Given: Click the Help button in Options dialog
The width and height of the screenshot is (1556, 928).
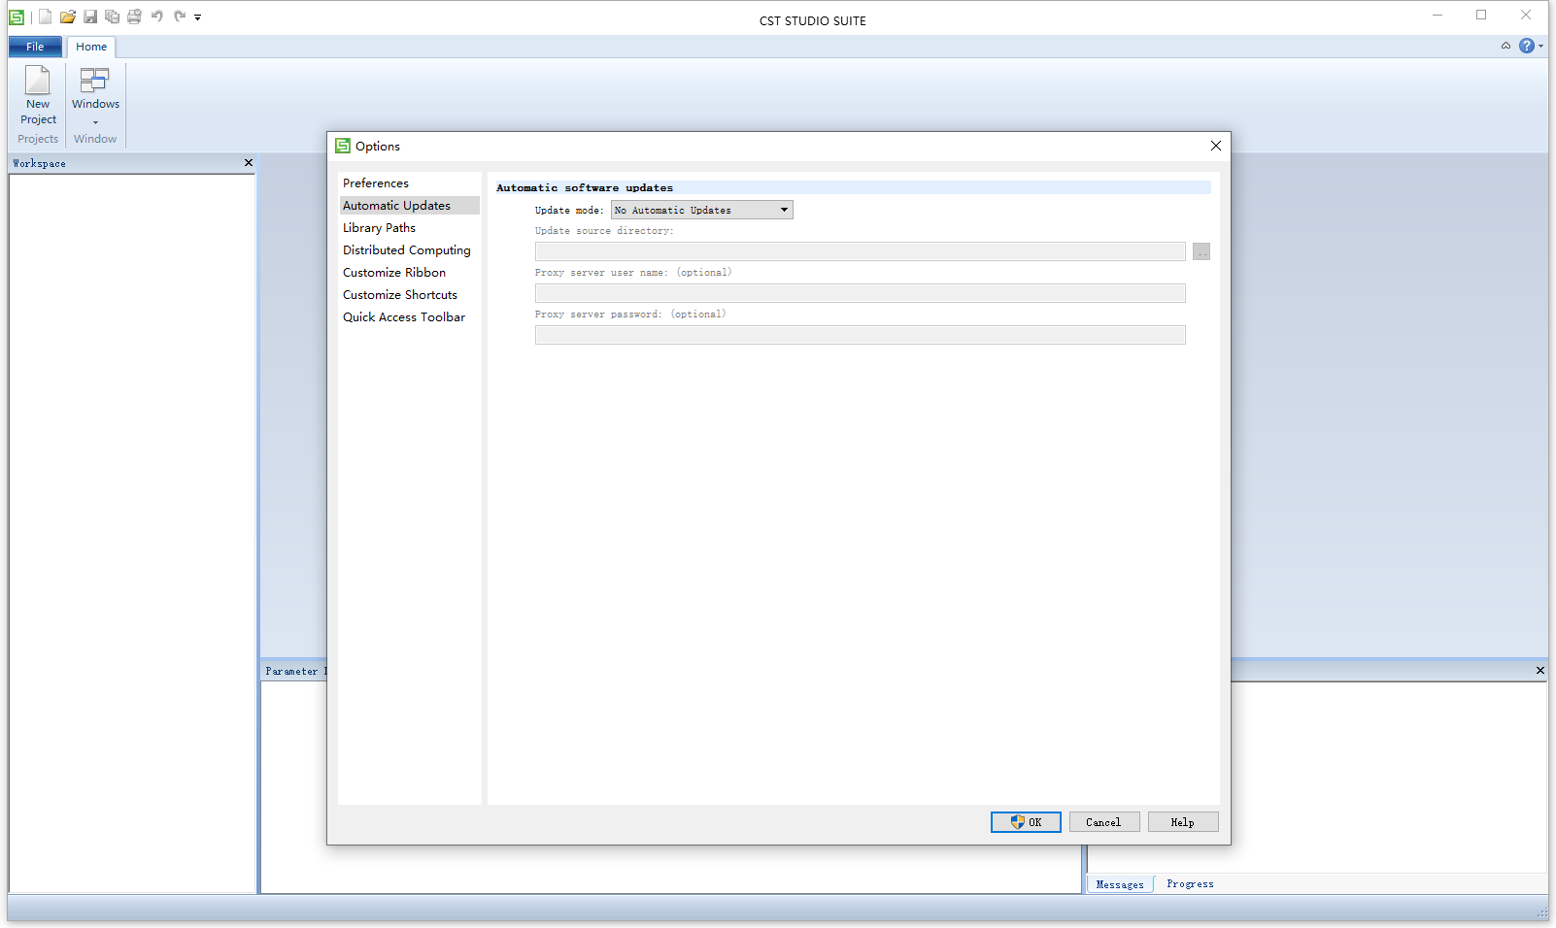Looking at the screenshot, I should click(1183, 822).
